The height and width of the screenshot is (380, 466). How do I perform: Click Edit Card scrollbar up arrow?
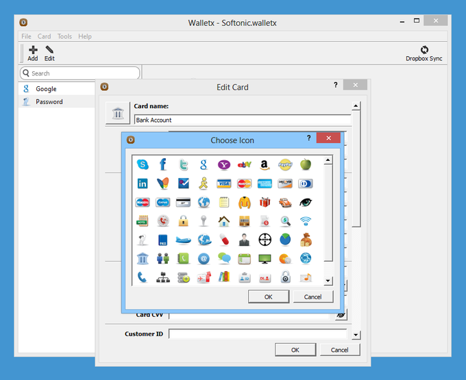pos(356,105)
